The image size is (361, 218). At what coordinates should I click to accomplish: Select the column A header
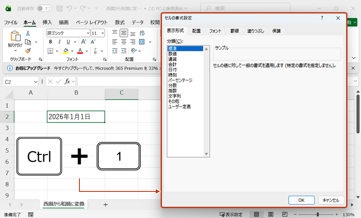click(x=31, y=93)
